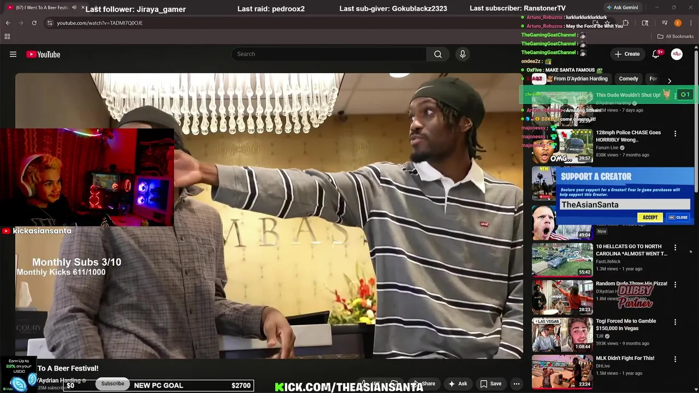
Task: Click CLOSE in Support a Creator banner
Action: coord(678,217)
